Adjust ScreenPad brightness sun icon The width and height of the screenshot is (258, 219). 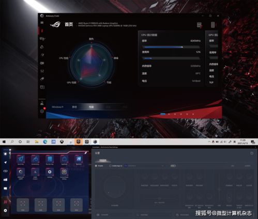click(x=5, y=154)
